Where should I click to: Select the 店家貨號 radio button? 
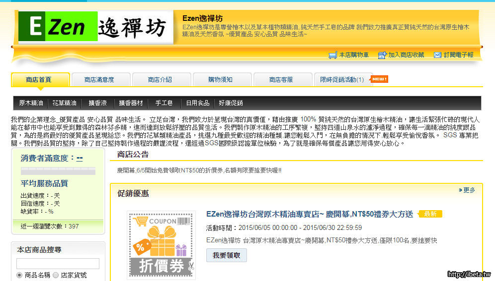(56, 275)
